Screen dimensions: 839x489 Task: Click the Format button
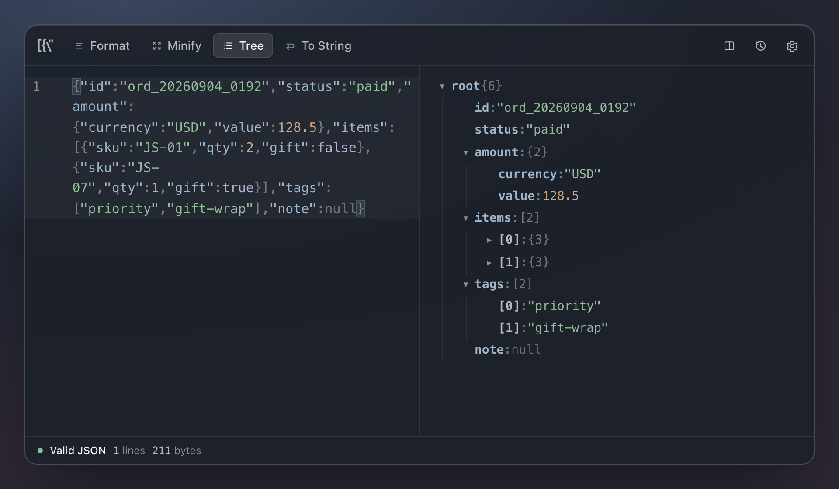pos(102,45)
